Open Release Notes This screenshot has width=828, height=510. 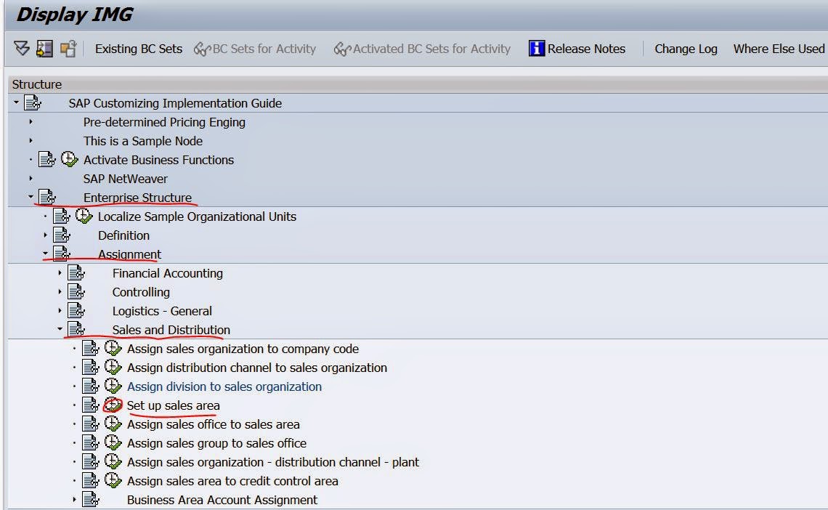point(577,49)
